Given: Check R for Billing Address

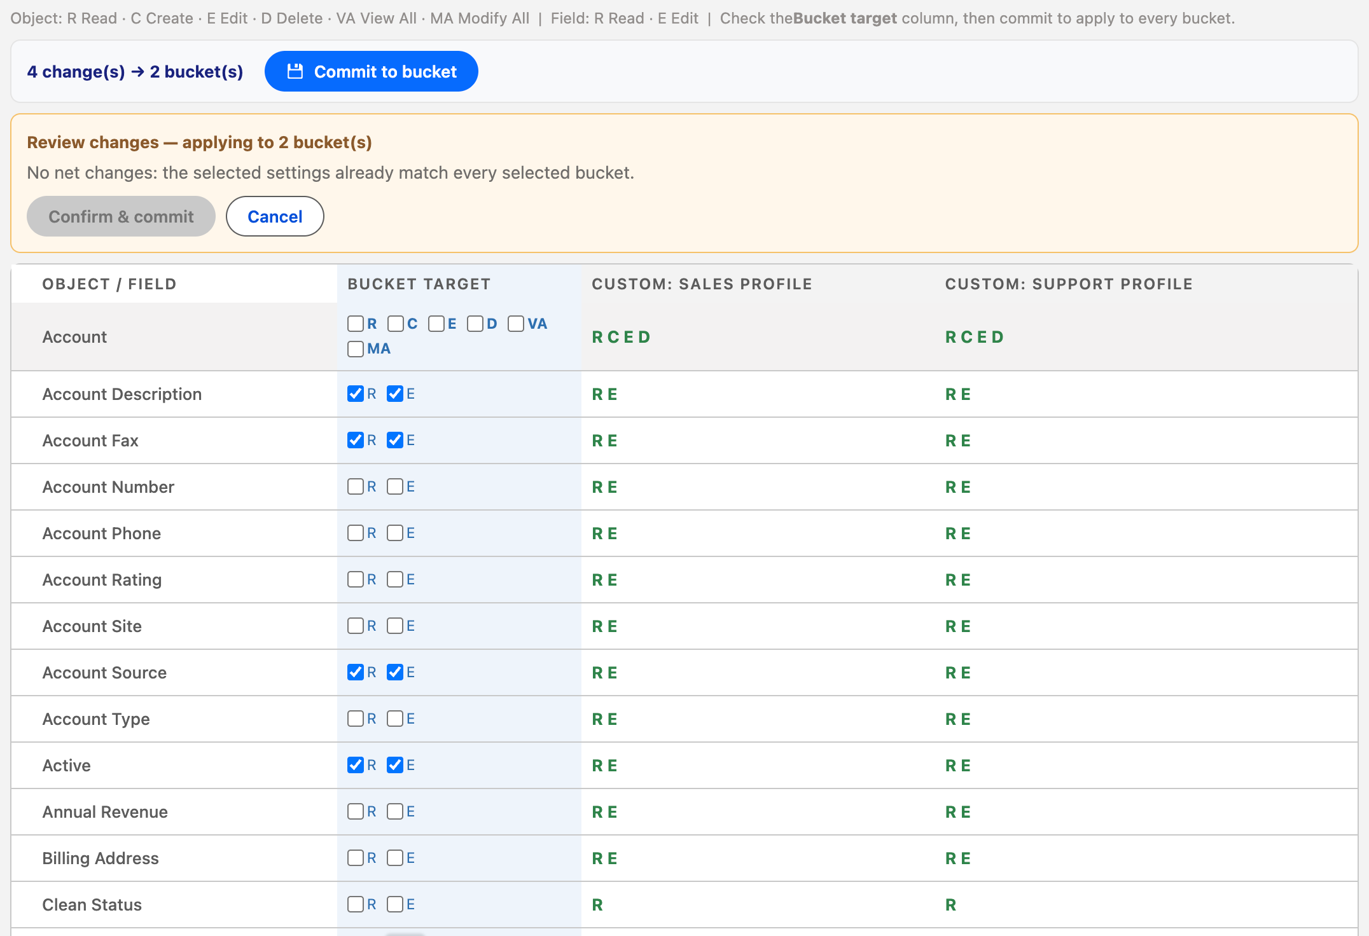Looking at the screenshot, I should [x=356, y=858].
